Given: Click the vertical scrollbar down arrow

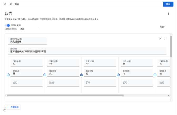Looking at the screenshot, I should coord(171,100).
